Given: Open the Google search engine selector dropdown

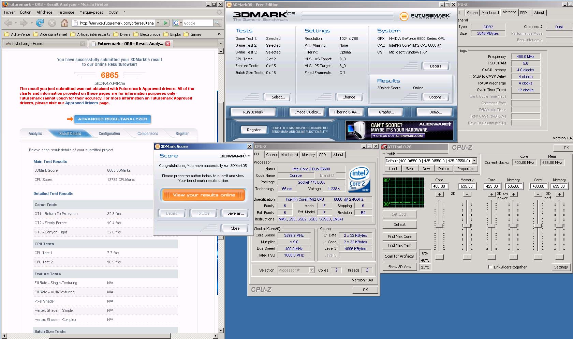Looking at the screenshot, I should pos(178,23).
